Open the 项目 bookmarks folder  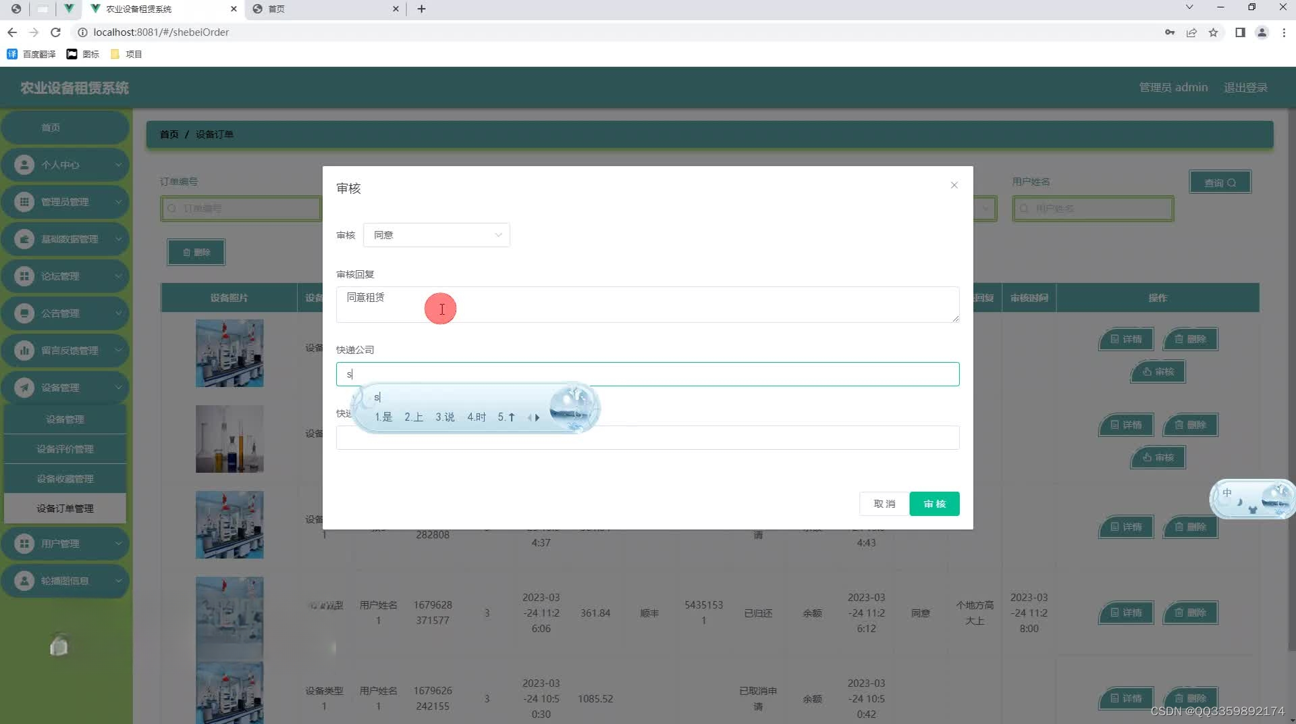tap(126, 54)
